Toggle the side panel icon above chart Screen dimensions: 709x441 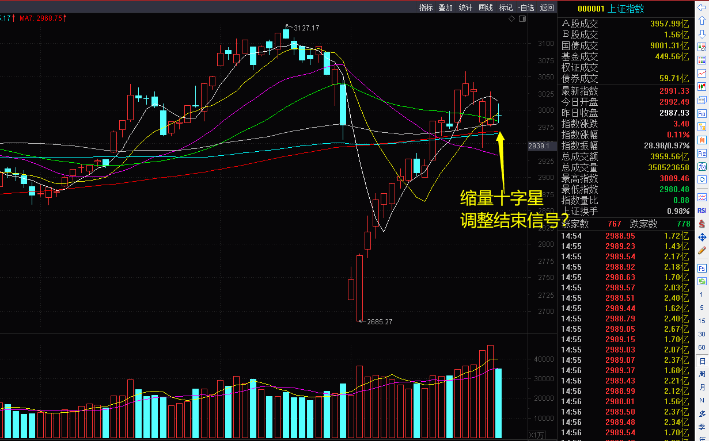[522, 19]
